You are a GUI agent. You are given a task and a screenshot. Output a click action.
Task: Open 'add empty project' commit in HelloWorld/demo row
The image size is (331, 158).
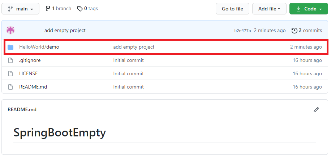point(134,47)
